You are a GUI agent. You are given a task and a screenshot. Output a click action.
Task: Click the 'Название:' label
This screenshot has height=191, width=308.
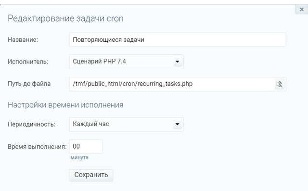coord(23,39)
